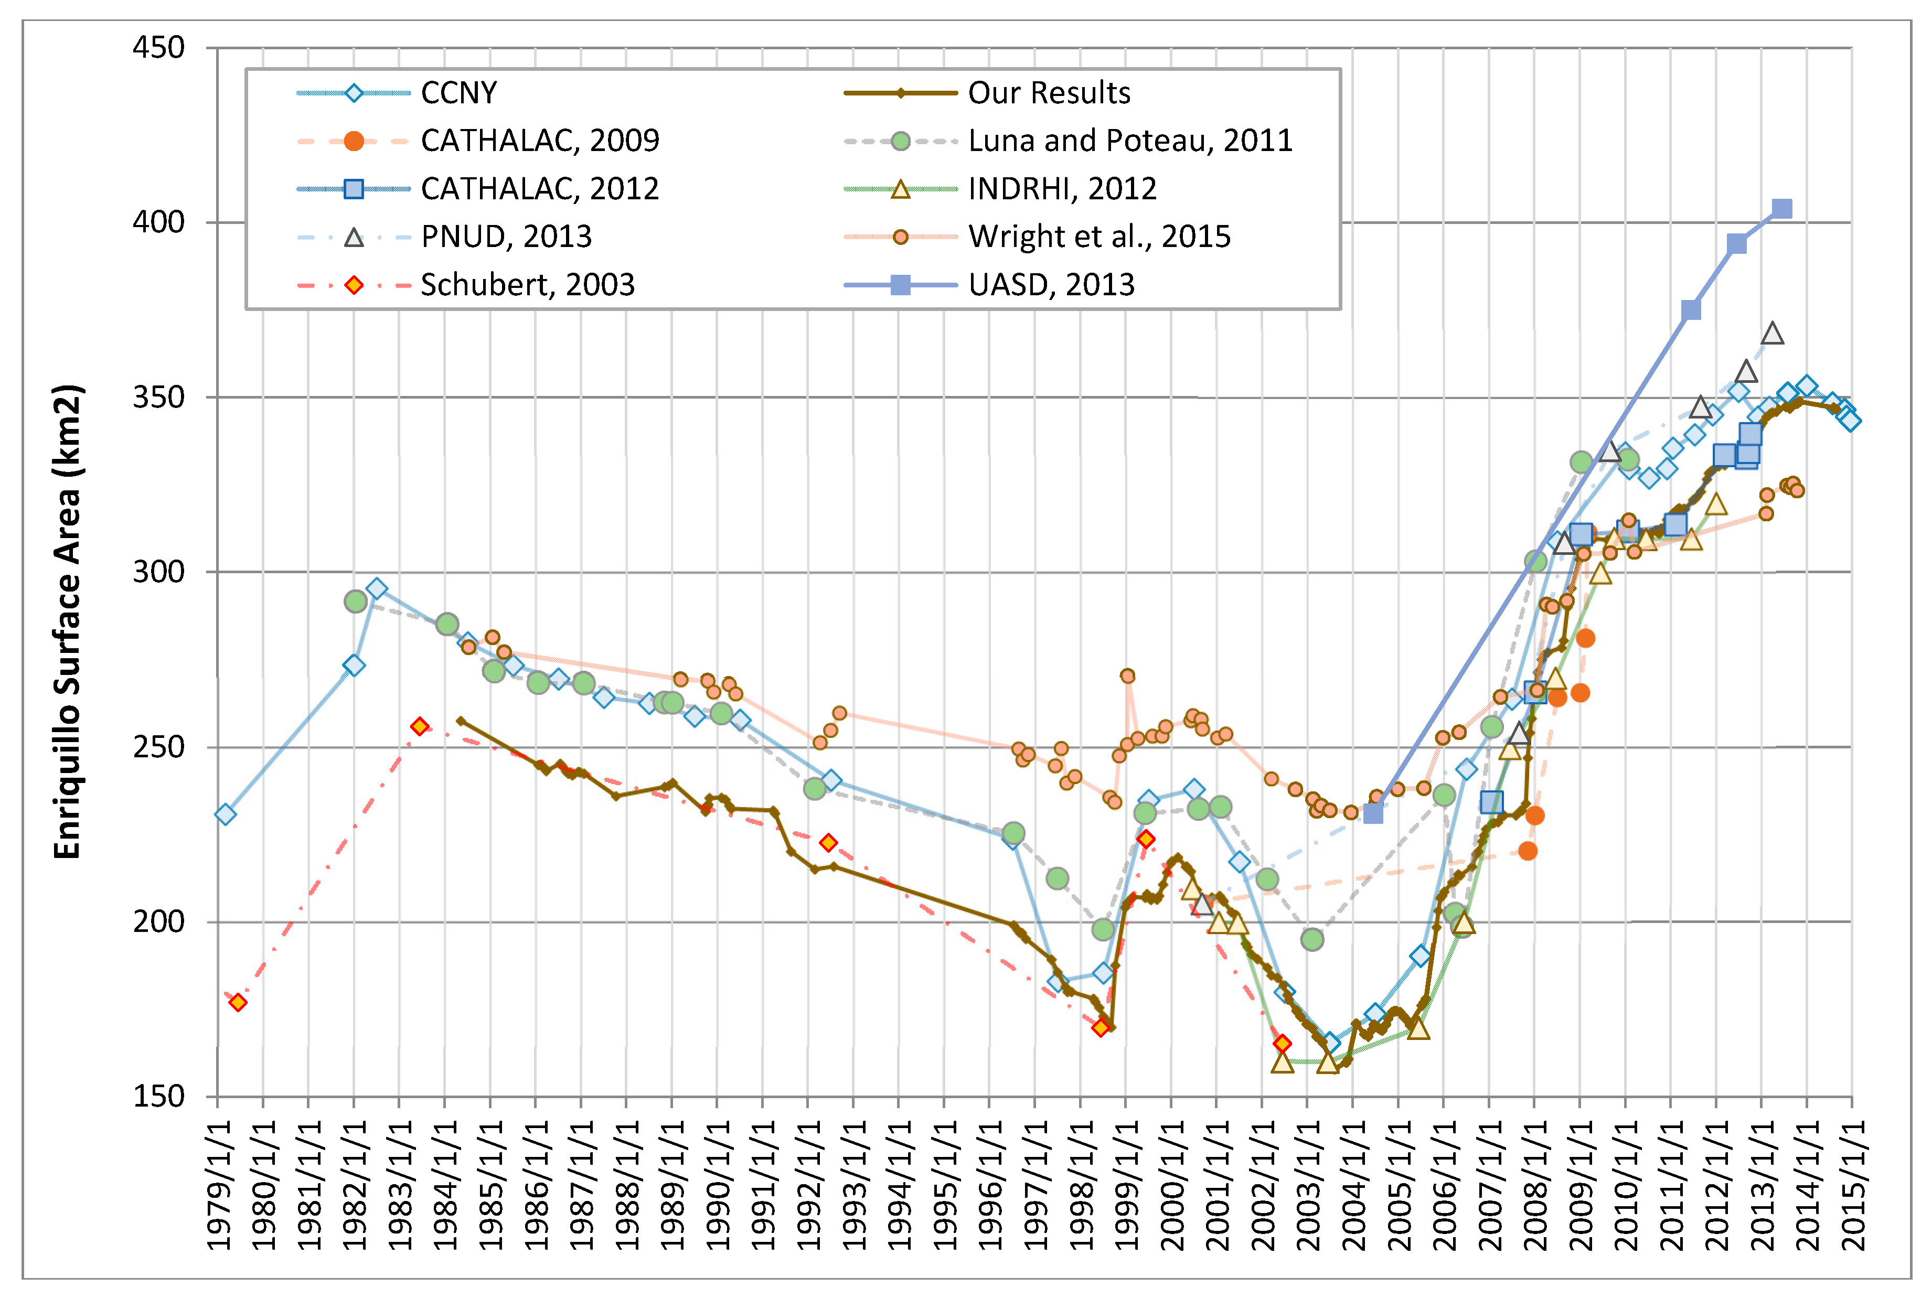
Task: Click the Enriquillo Surface Area axis title
Action: pos(67,621)
